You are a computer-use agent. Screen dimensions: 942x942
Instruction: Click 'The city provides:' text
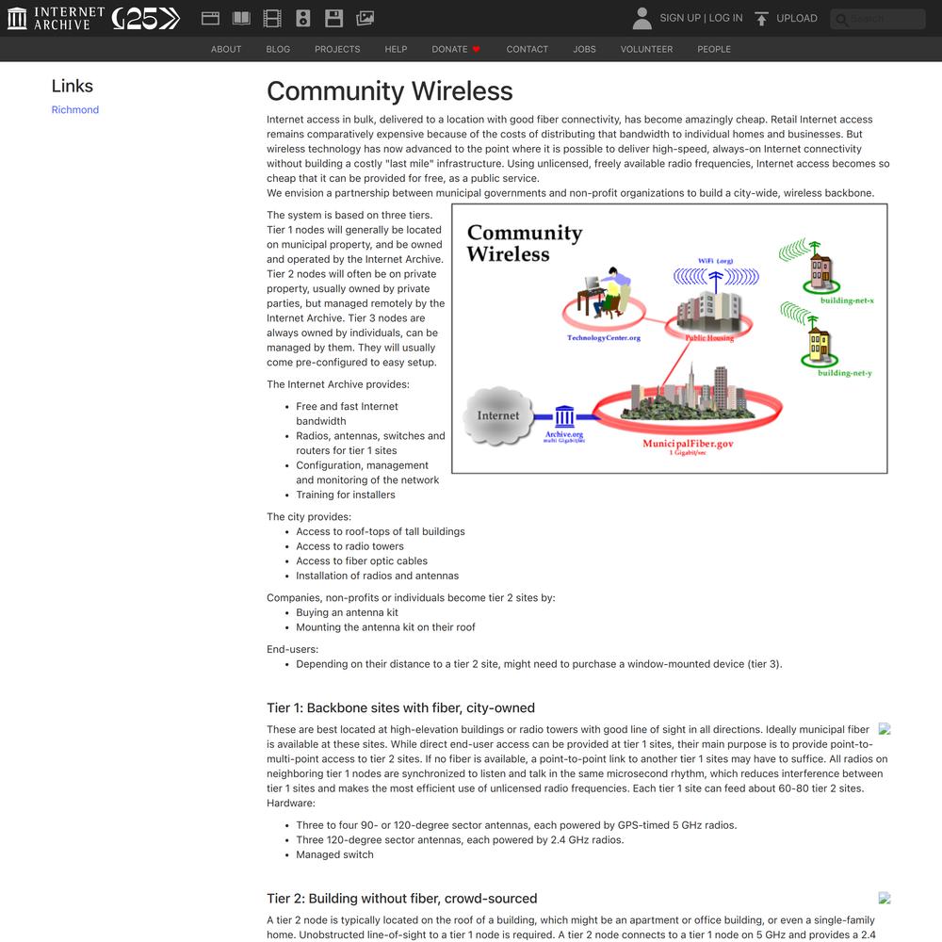tap(309, 516)
